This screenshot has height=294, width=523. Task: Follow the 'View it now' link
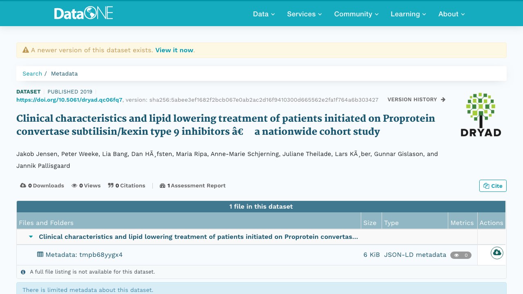pyautogui.click(x=174, y=50)
